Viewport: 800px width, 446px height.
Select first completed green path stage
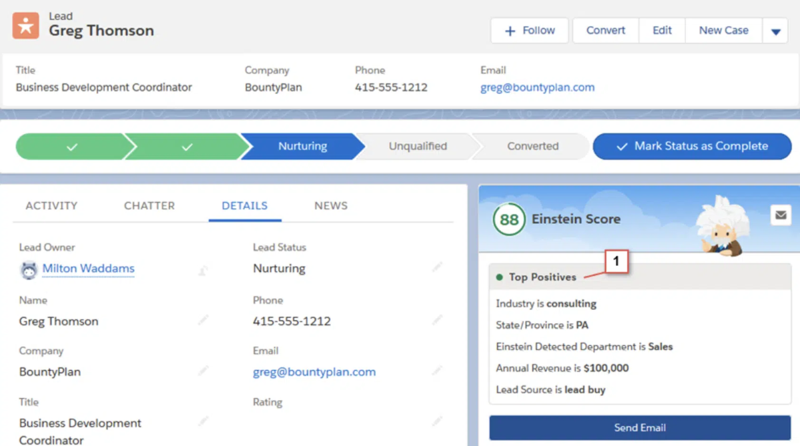pos(72,146)
